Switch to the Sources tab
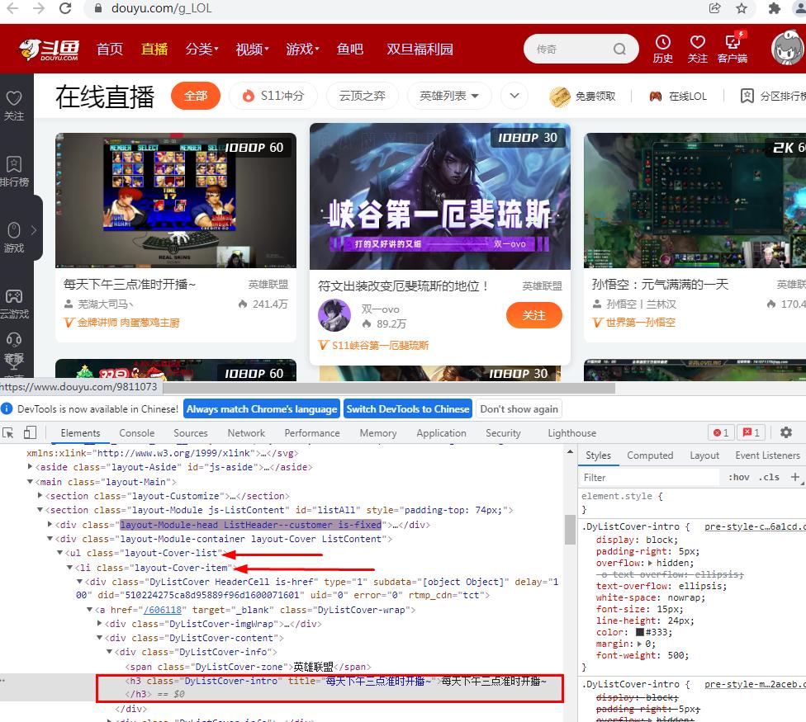The image size is (806, 722). [x=191, y=433]
